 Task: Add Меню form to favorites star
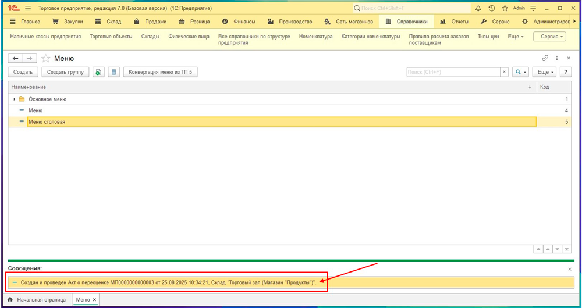(45, 59)
